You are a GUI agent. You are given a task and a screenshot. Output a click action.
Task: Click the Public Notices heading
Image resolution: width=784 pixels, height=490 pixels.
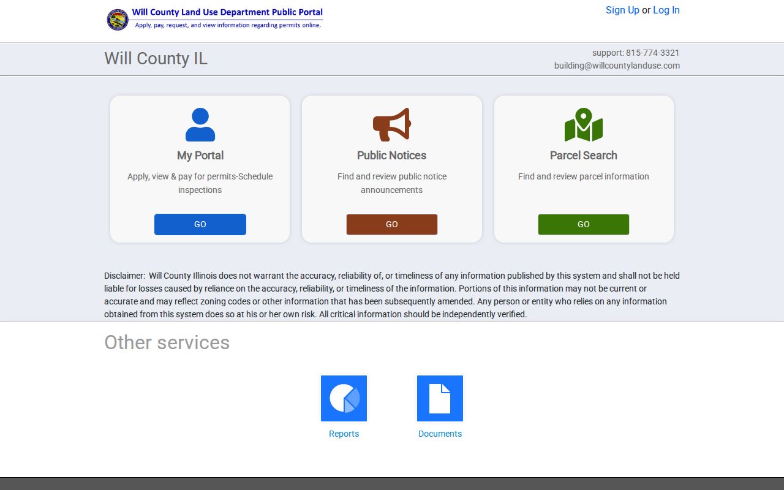[x=392, y=156]
